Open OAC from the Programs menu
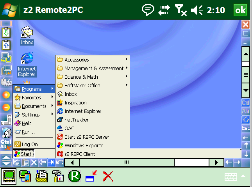The image size is (252, 187). point(93,128)
